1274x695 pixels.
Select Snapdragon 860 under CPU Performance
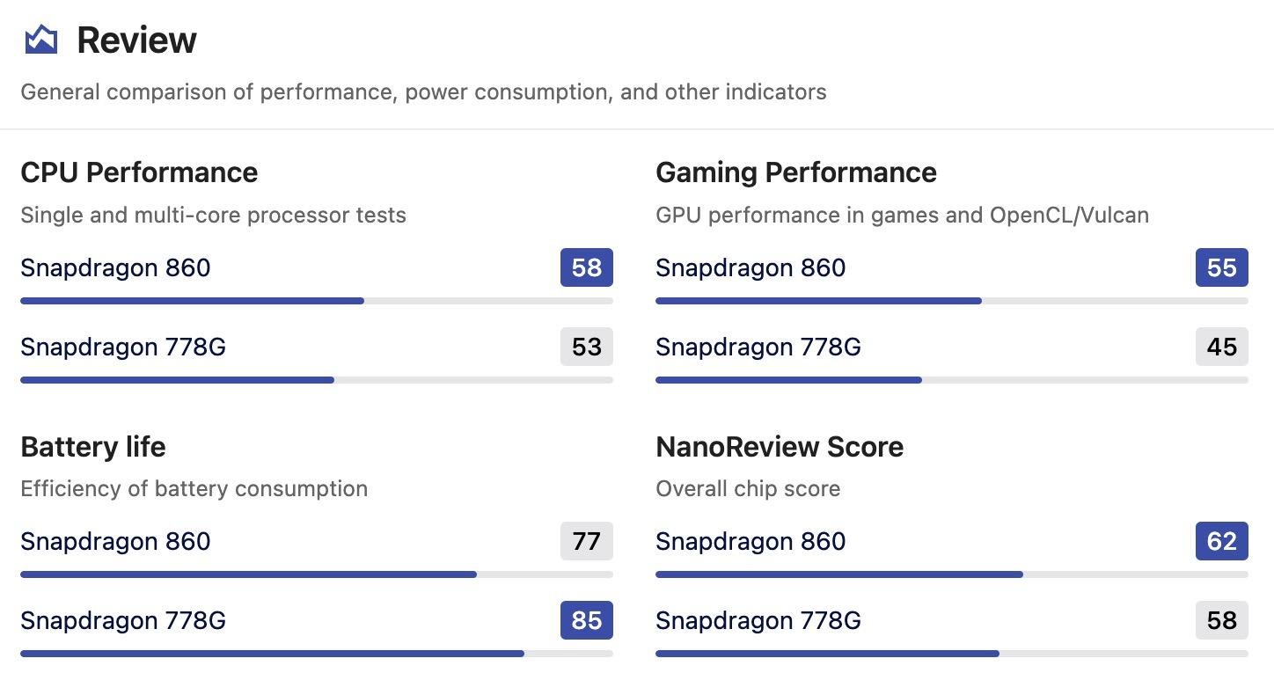tap(115, 267)
